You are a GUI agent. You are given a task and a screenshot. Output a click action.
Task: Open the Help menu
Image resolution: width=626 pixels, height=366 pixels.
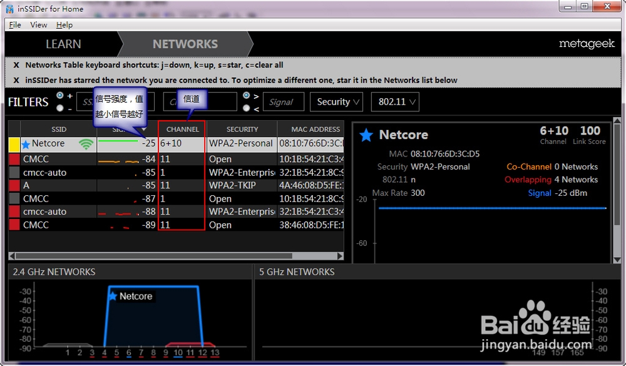[x=64, y=25]
